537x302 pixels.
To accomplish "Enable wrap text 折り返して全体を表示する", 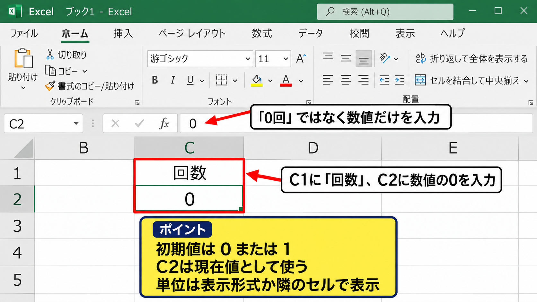I will (471, 58).
